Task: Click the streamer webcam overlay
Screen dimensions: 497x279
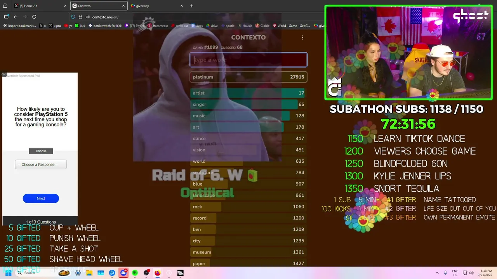Action: (x=409, y=53)
